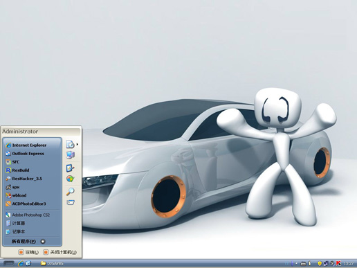
Task: Open the Run icon in Start menu
Action: click(71, 202)
